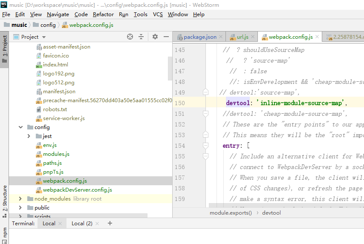The height and width of the screenshot is (244, 364).
Task: Collapse the config folder
Action: pyautogui.click(x=20, y=127)
